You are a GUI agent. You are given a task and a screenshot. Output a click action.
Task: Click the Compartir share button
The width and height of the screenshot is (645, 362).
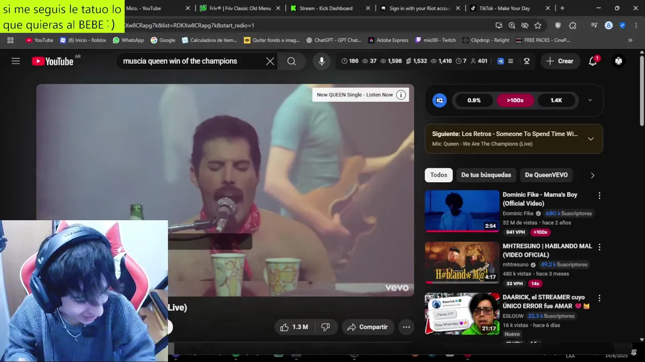tap(367, 327)
